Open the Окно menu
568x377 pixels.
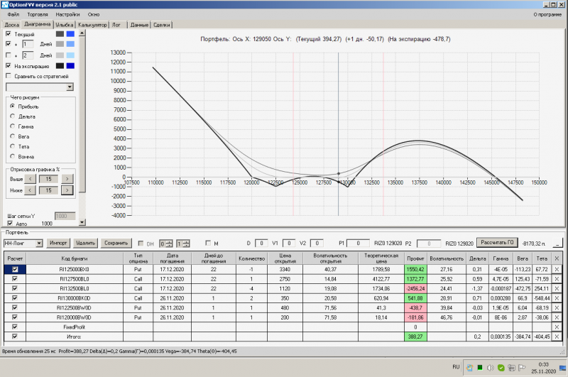tap(94, 14)
